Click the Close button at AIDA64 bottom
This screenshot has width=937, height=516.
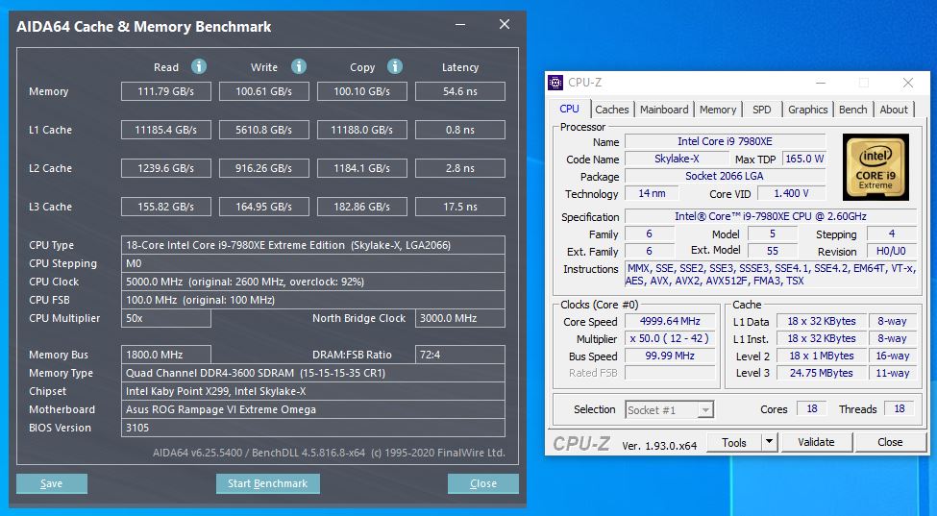click(482, 483)
